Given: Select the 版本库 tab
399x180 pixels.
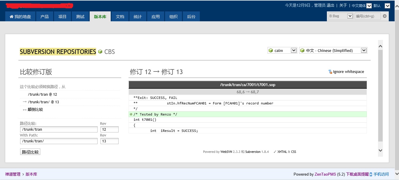Looking at the screenshot, I should pos(100,17).
